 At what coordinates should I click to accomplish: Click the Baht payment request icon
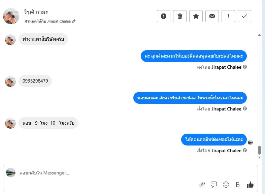click(x=238, y=185)
